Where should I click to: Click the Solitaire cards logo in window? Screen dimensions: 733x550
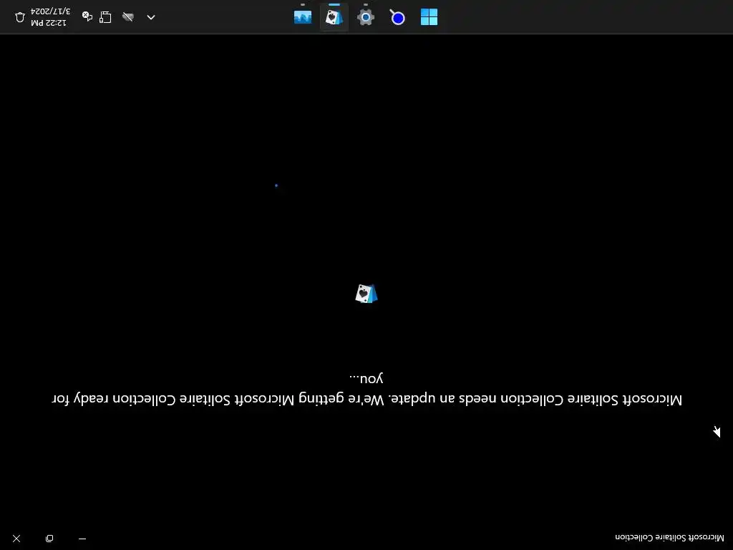pyautogui.click(x=366, y=294)
